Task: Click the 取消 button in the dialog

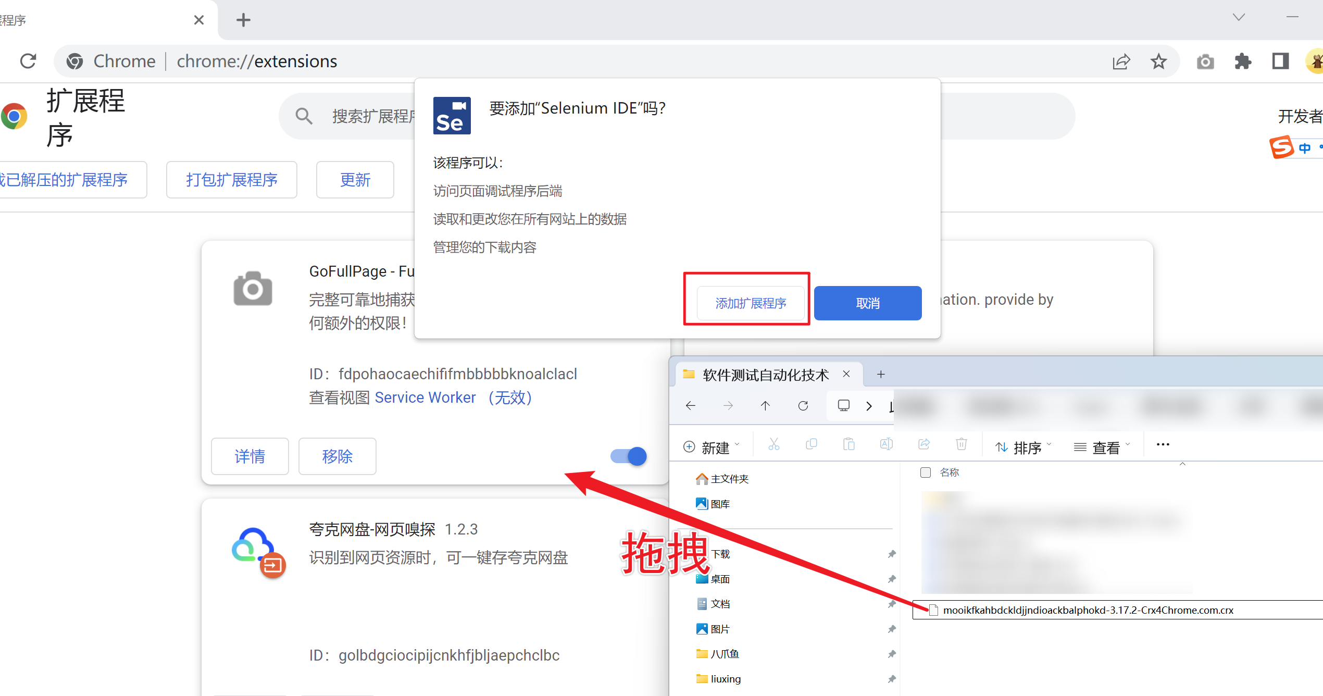Action: [x=867, y=303]
